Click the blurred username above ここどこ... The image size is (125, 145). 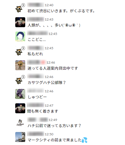(x=38, y=33)
